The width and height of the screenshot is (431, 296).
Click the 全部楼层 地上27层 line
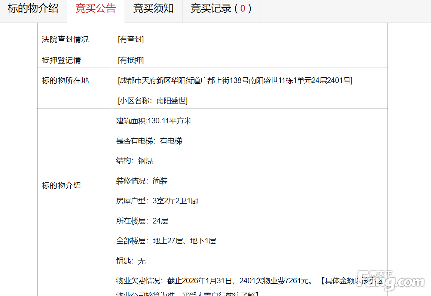[166, 241]
